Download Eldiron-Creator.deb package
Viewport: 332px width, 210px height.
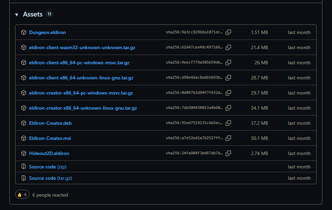coord(50,123)
